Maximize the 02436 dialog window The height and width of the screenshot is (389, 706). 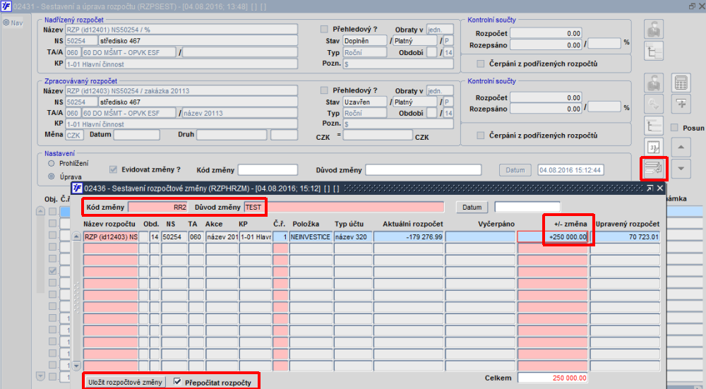coord(650,188)
